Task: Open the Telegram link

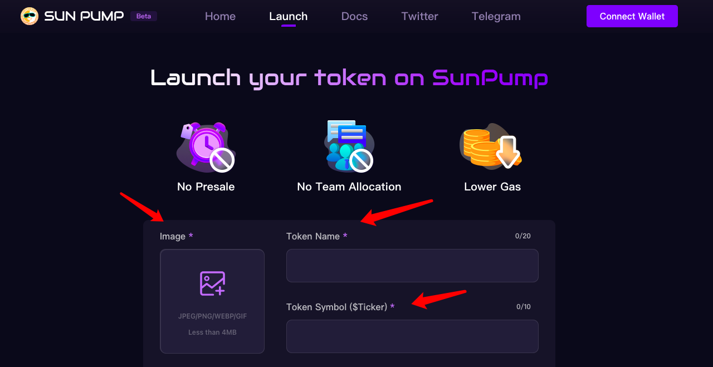Action: (496, 16)
